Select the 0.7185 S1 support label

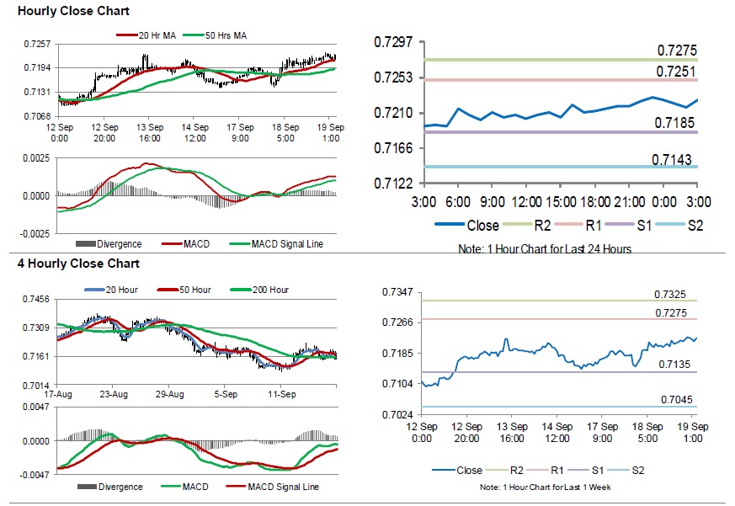tap(674, 123)
